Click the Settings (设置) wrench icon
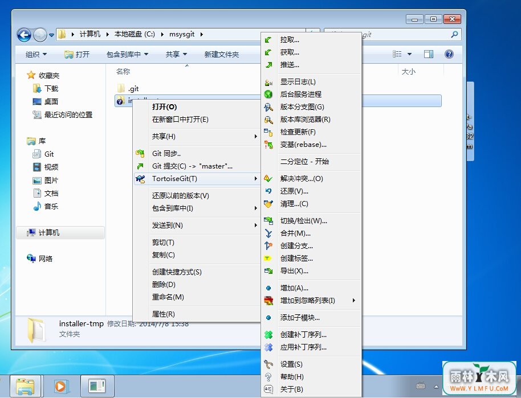Screen dimensions: 521x398 (x=268, y=364)
